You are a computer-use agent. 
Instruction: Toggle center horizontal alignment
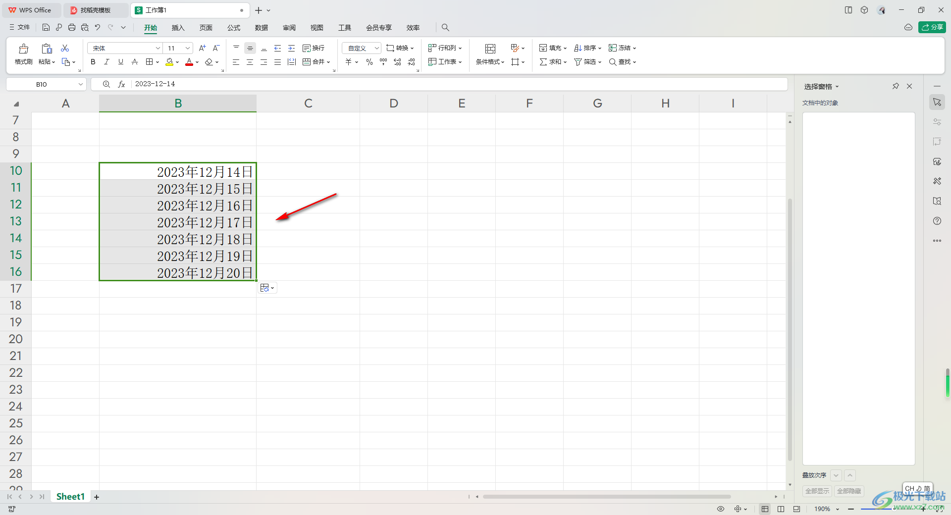pyautogui.click(x=250, y=62)
